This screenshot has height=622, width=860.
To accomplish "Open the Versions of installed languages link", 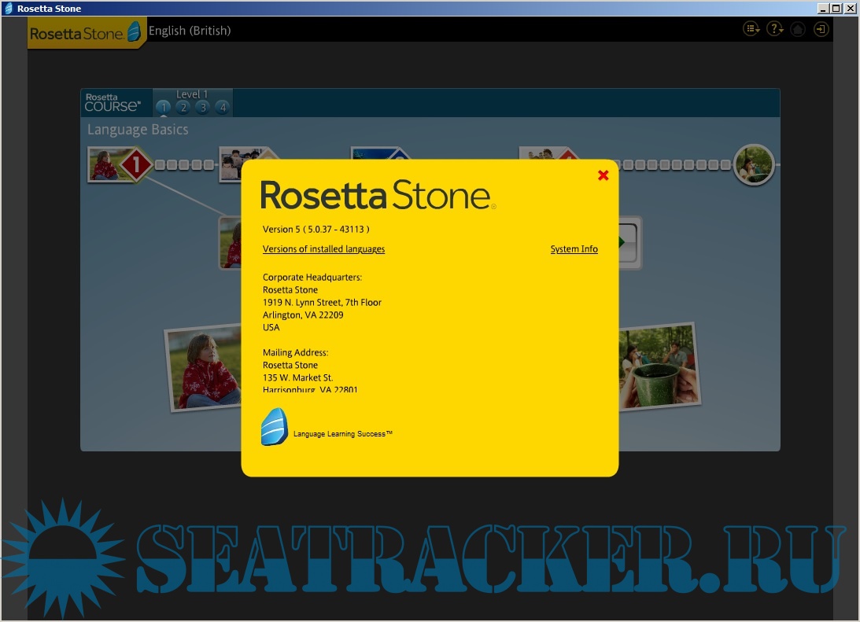I will [323, 249].
